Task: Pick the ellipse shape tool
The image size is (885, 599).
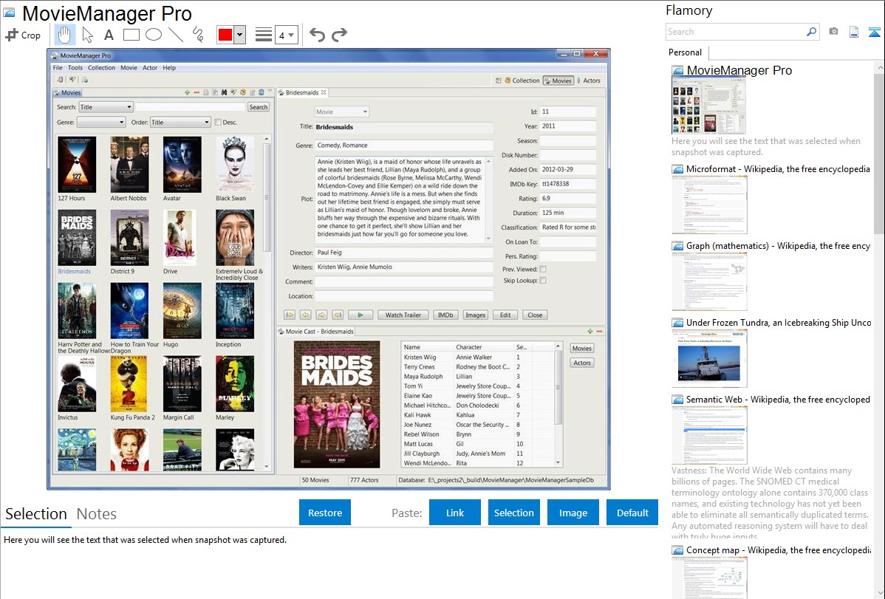Action: point(154,35)
